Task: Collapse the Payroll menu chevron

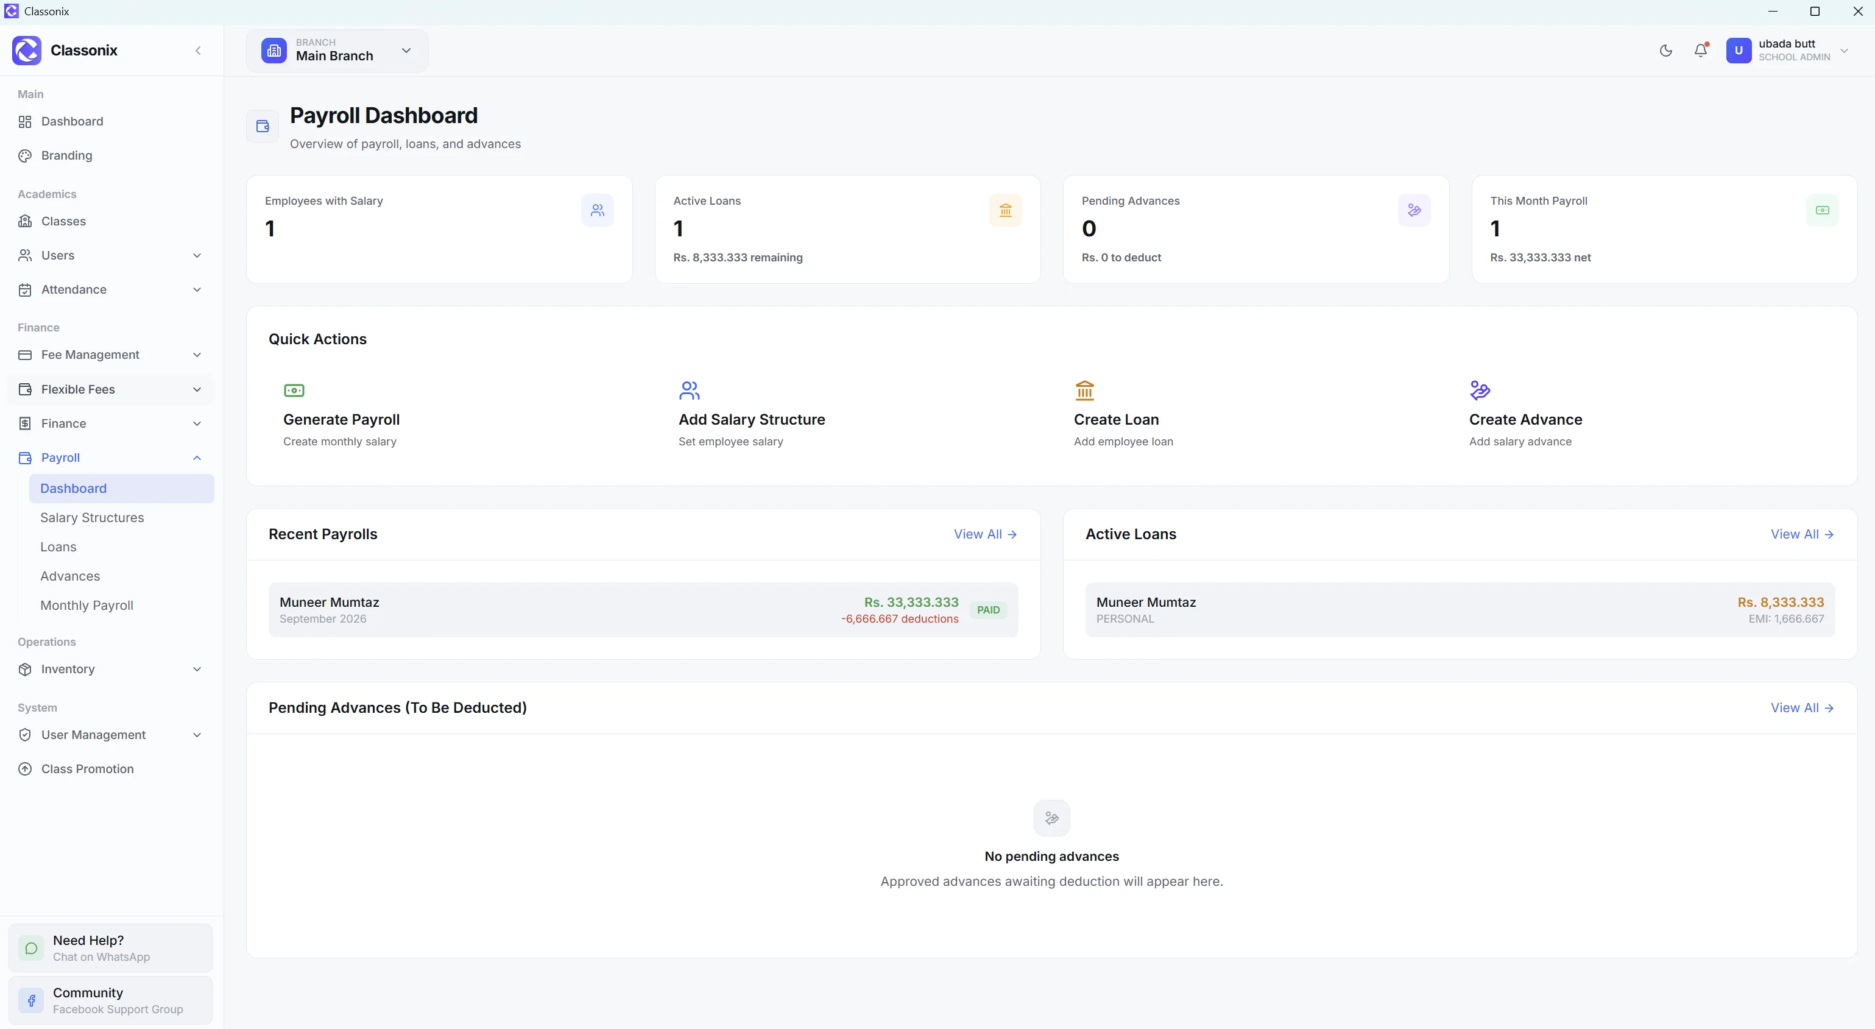Action: (197, 458)
